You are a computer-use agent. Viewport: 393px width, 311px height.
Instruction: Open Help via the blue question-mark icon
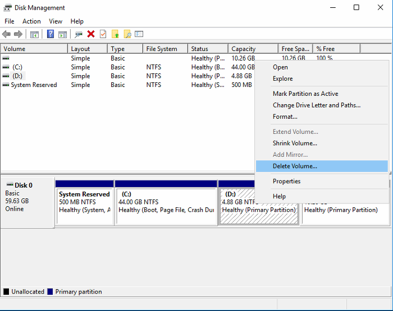tap(51, 34)
